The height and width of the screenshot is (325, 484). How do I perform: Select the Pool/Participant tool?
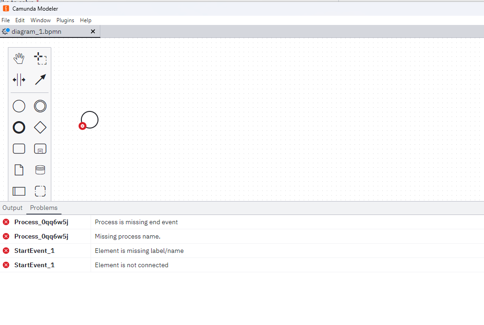(18, 191)
